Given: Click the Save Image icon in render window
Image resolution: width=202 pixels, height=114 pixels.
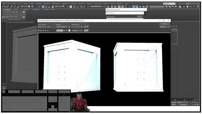Looking at the screenshot, I should click(x=39, y=31).
